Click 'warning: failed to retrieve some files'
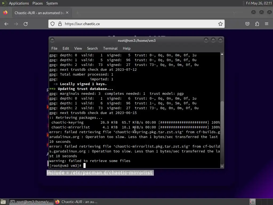The image size is (273, 205). (90, 161)
